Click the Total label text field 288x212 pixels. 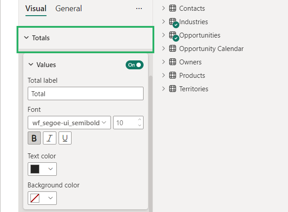[x=85, y=93]
